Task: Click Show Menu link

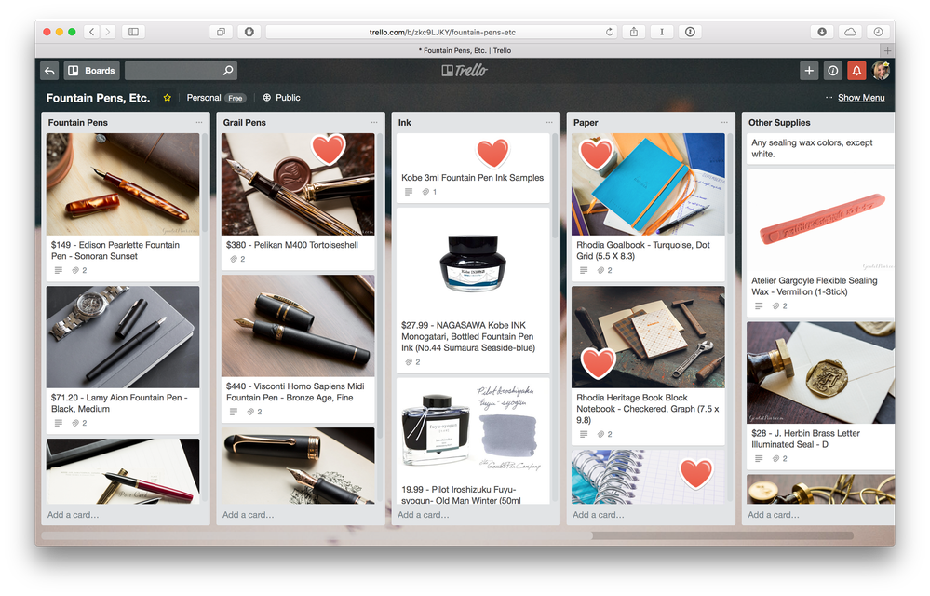Action: tap(861, 98)
